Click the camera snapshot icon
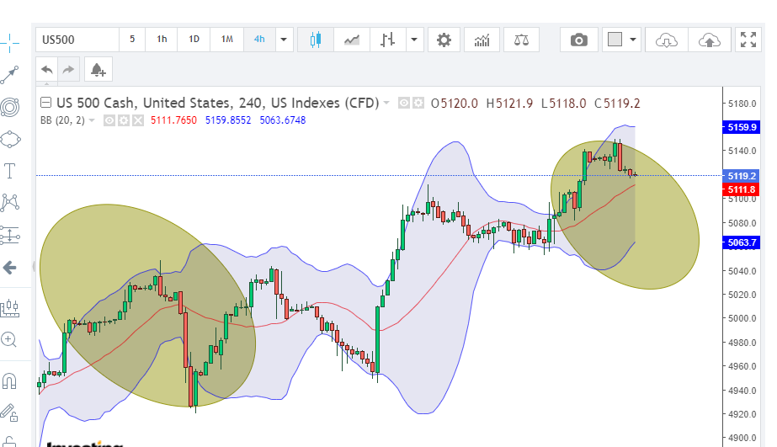 (578, 40)
